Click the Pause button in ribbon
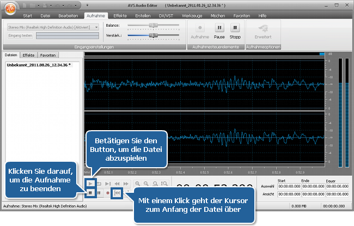The height and width of the screenshot is (226, 354). 219,32
